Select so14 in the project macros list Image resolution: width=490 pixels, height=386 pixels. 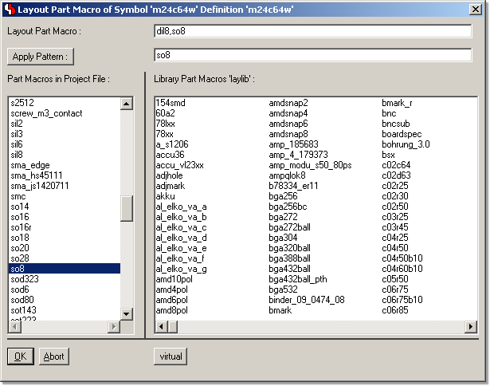click(20, 207)
